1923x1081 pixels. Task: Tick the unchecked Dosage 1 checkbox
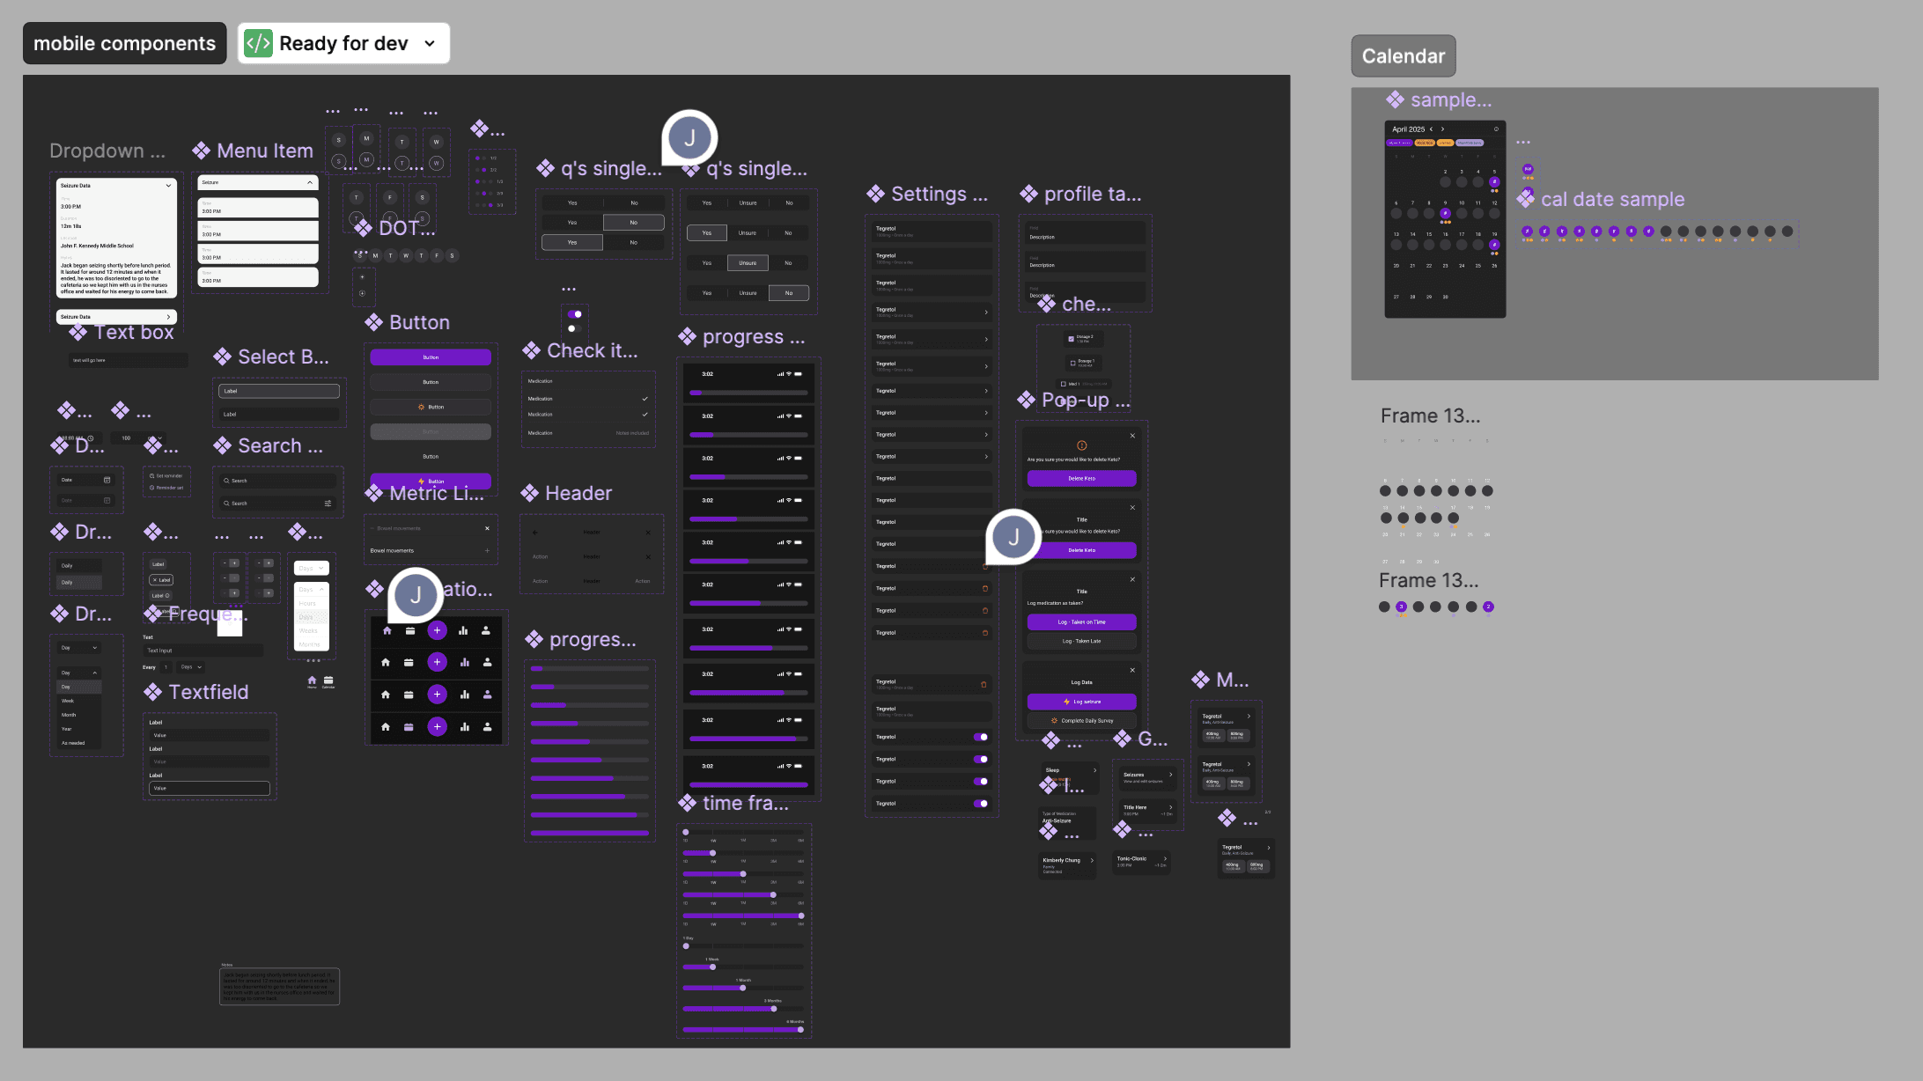1072,362
